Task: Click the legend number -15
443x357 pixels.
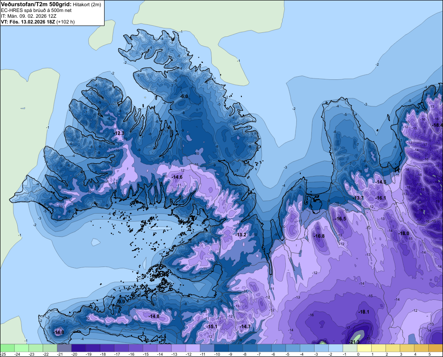Action: (x=146, y=354)
